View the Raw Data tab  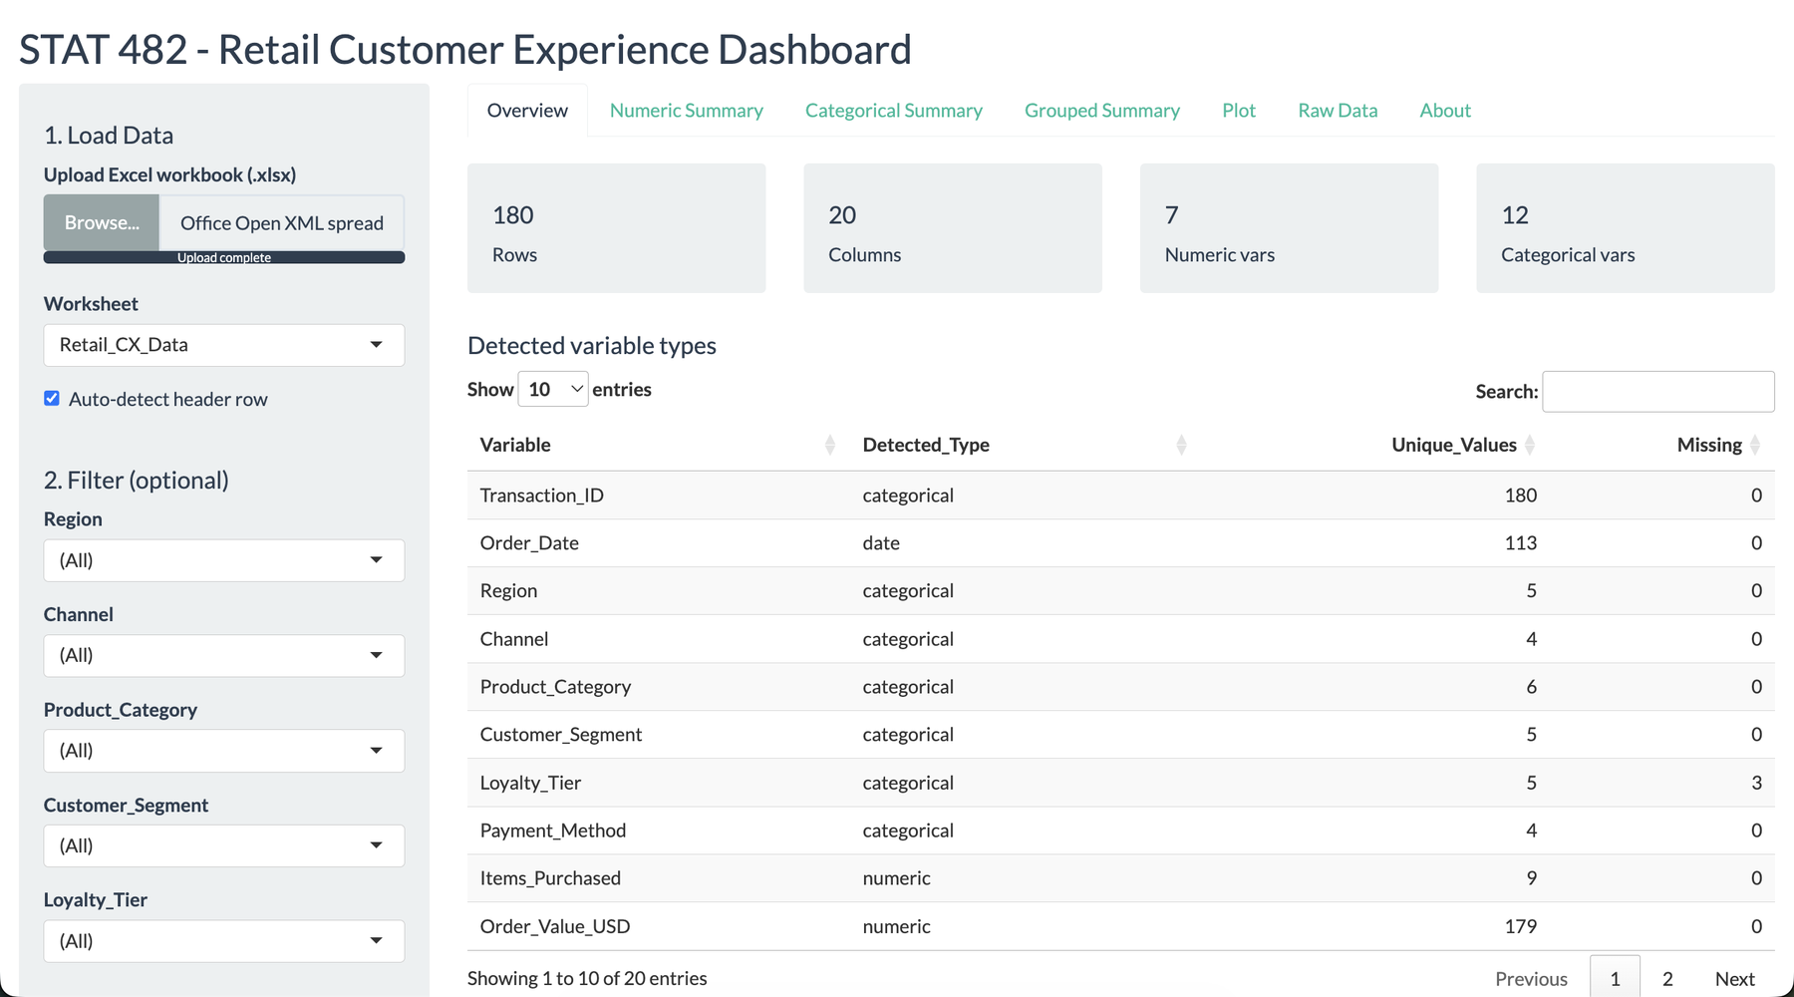coord(1338,111)
